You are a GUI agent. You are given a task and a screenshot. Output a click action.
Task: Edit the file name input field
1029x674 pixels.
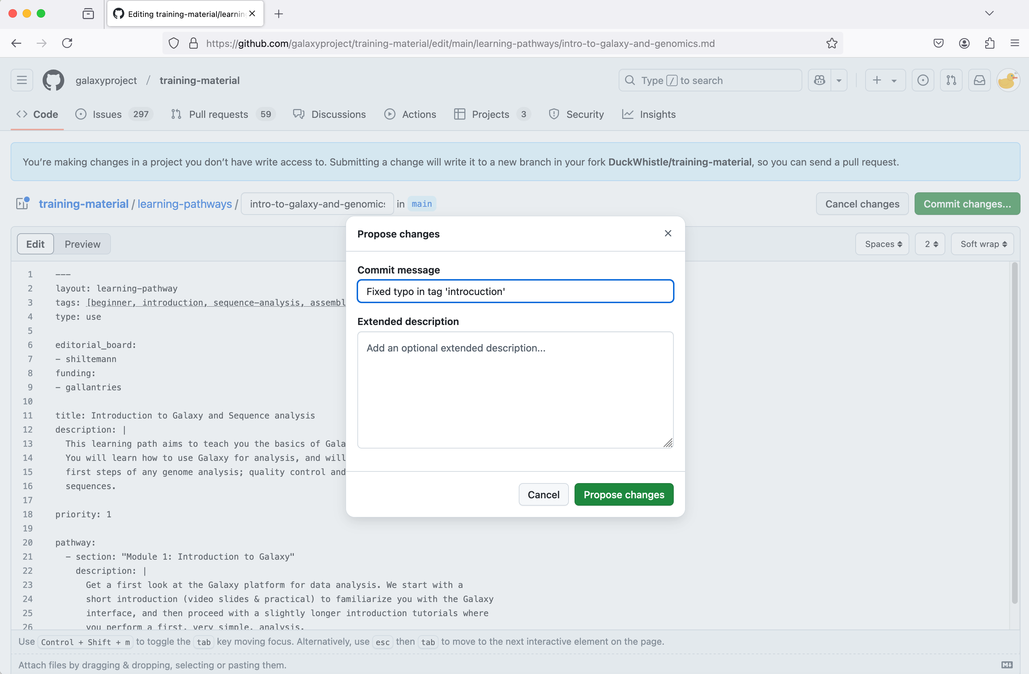click(x=317, y=204)
